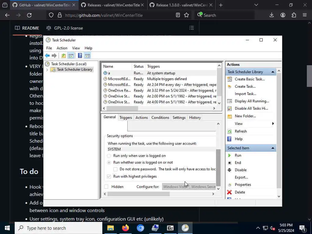Screen dimensions: 312x234
Task: Click Import Task… action
Action: point(245,94)
